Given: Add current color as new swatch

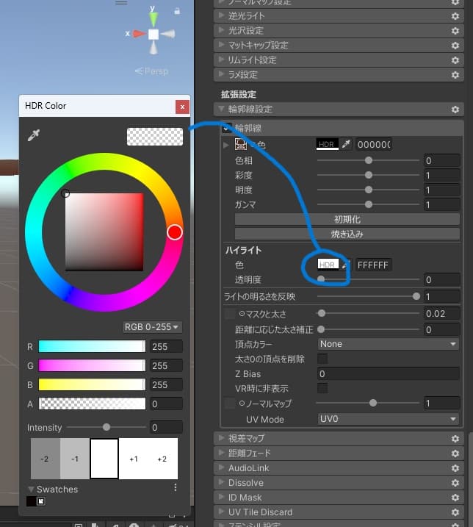Looking at the screenshot, I should (x=41, y=501).
